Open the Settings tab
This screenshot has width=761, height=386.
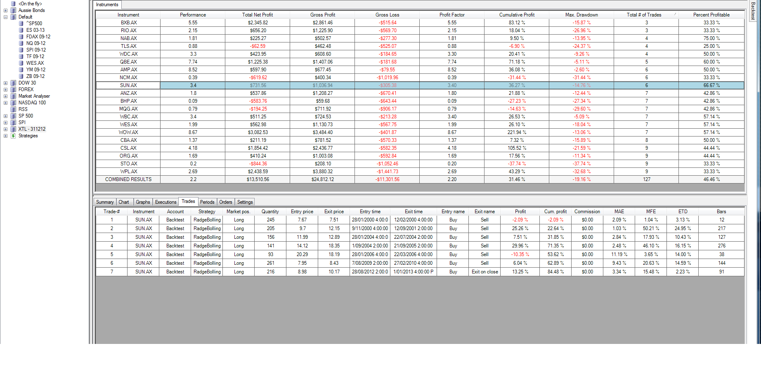click(x=245, y=202)
